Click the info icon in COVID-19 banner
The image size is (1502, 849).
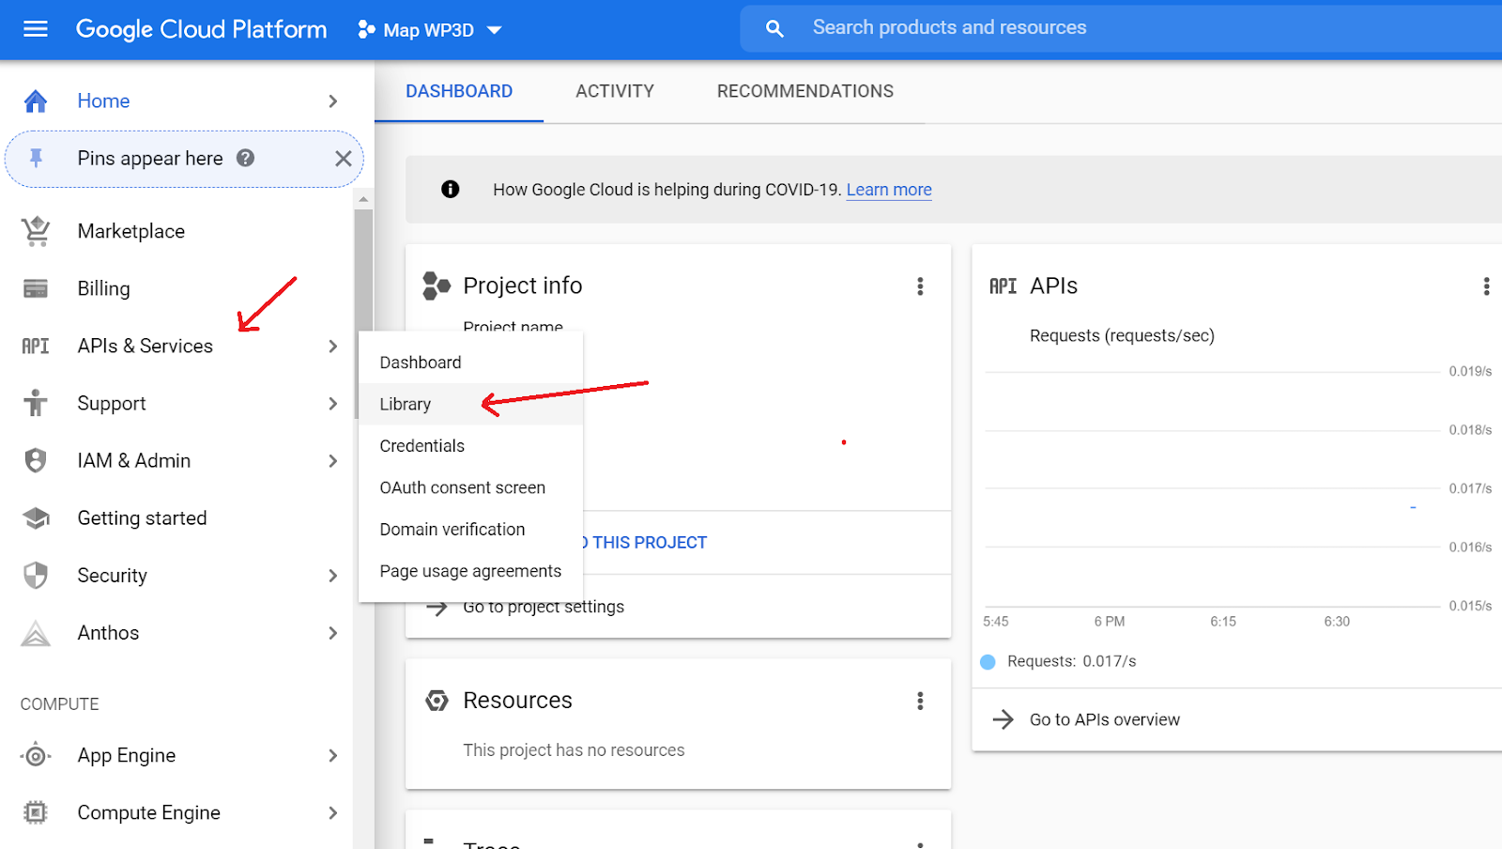point(451,189)
